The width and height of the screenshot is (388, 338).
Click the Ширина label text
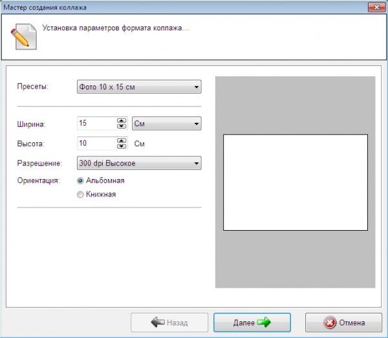pyautogui.click(x=31, y=124)
